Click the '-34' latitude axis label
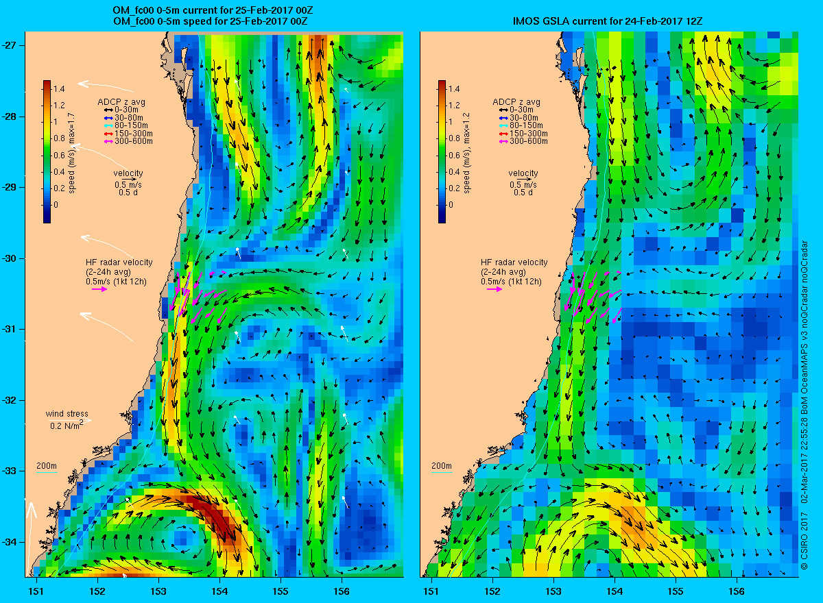 pyautogui.click(x=10, y=543)
